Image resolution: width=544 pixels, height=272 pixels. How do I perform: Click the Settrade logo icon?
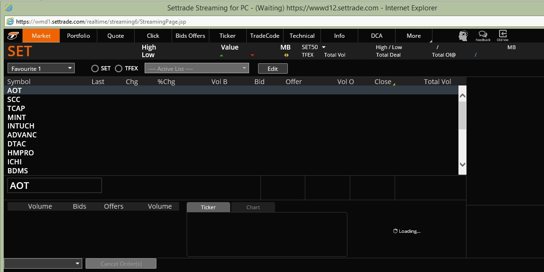(13, 36)
